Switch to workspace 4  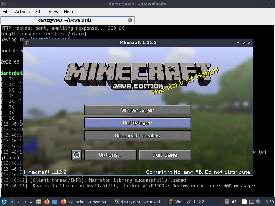click(x=31, y=202)
